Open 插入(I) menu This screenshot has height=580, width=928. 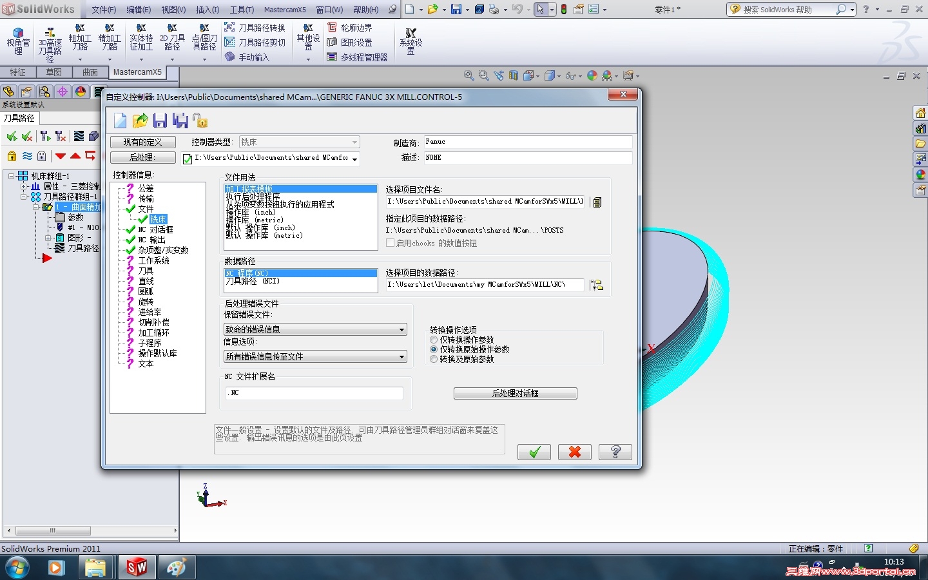[208, 10]
